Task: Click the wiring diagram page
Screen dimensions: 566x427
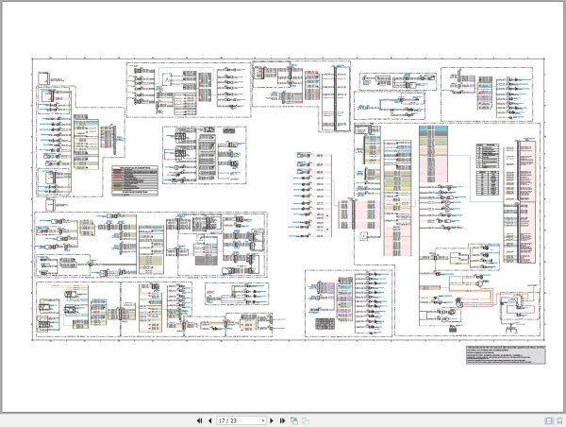Action: (x=283, y=207)
